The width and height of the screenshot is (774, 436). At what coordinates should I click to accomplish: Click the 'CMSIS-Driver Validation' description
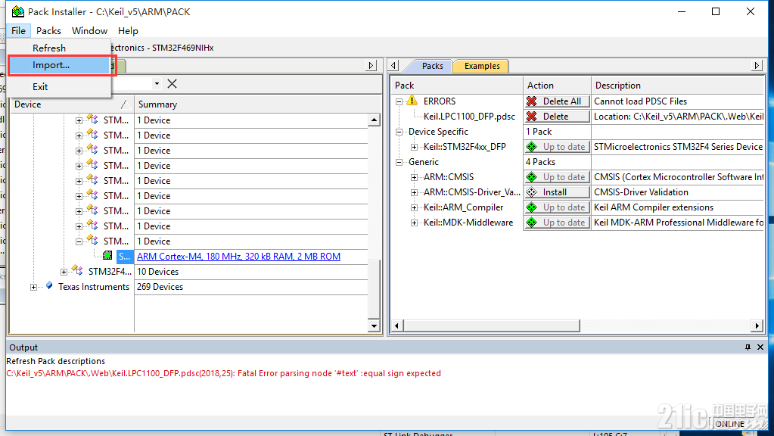(641, 192)
